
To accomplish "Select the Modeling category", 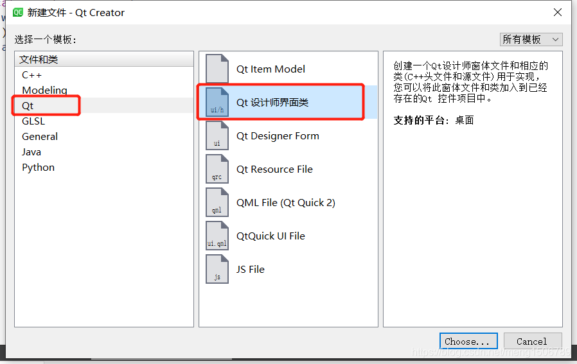I will click(x=104, y=90).
